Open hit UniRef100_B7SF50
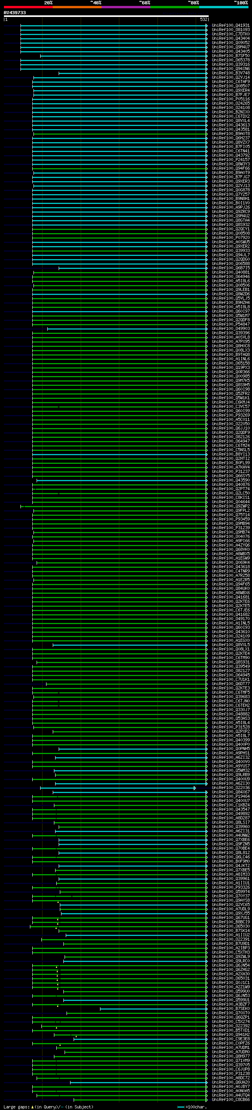 tap(230, 56)
